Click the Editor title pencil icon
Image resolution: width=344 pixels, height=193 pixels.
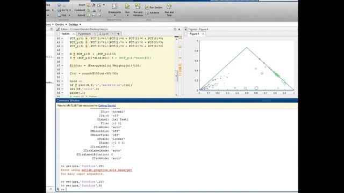(58, 29)
